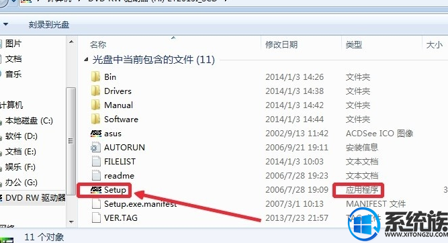
Task: Sort by 名称 column header
Action: (98, 44)
